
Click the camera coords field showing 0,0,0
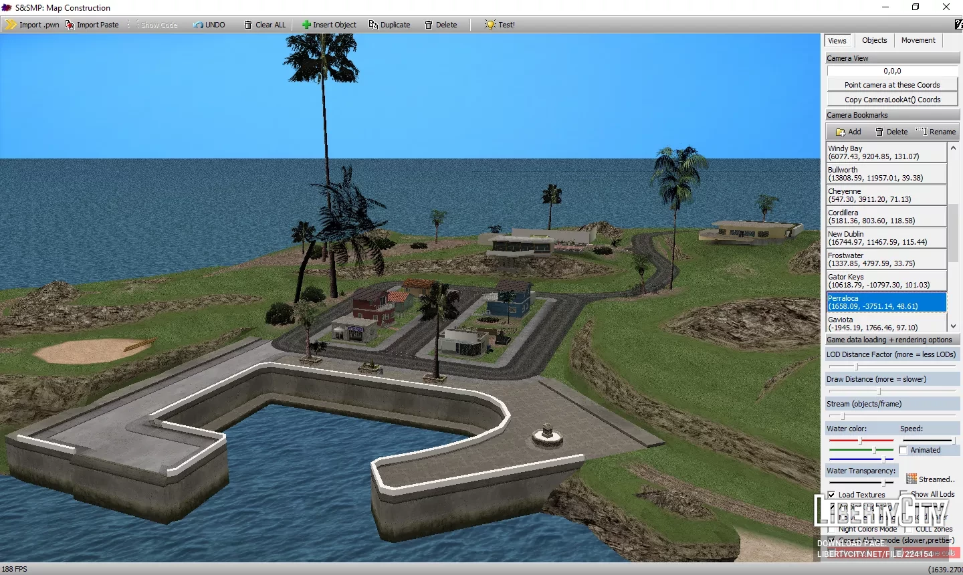coord(892,71)
